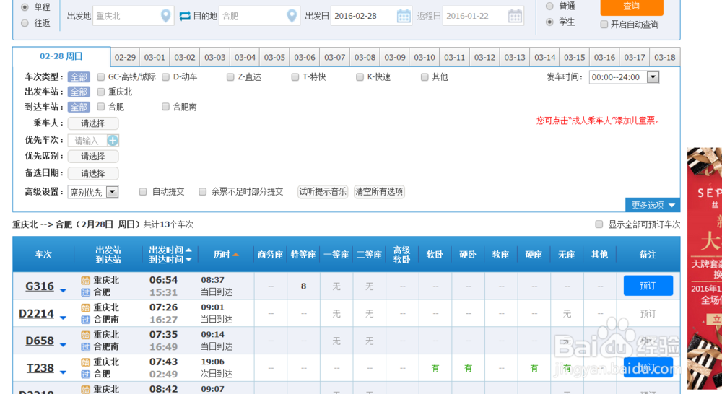This screenshot has width=722, height=394.
Task: Sort by 历时 orange arrow
Action: 236,255
